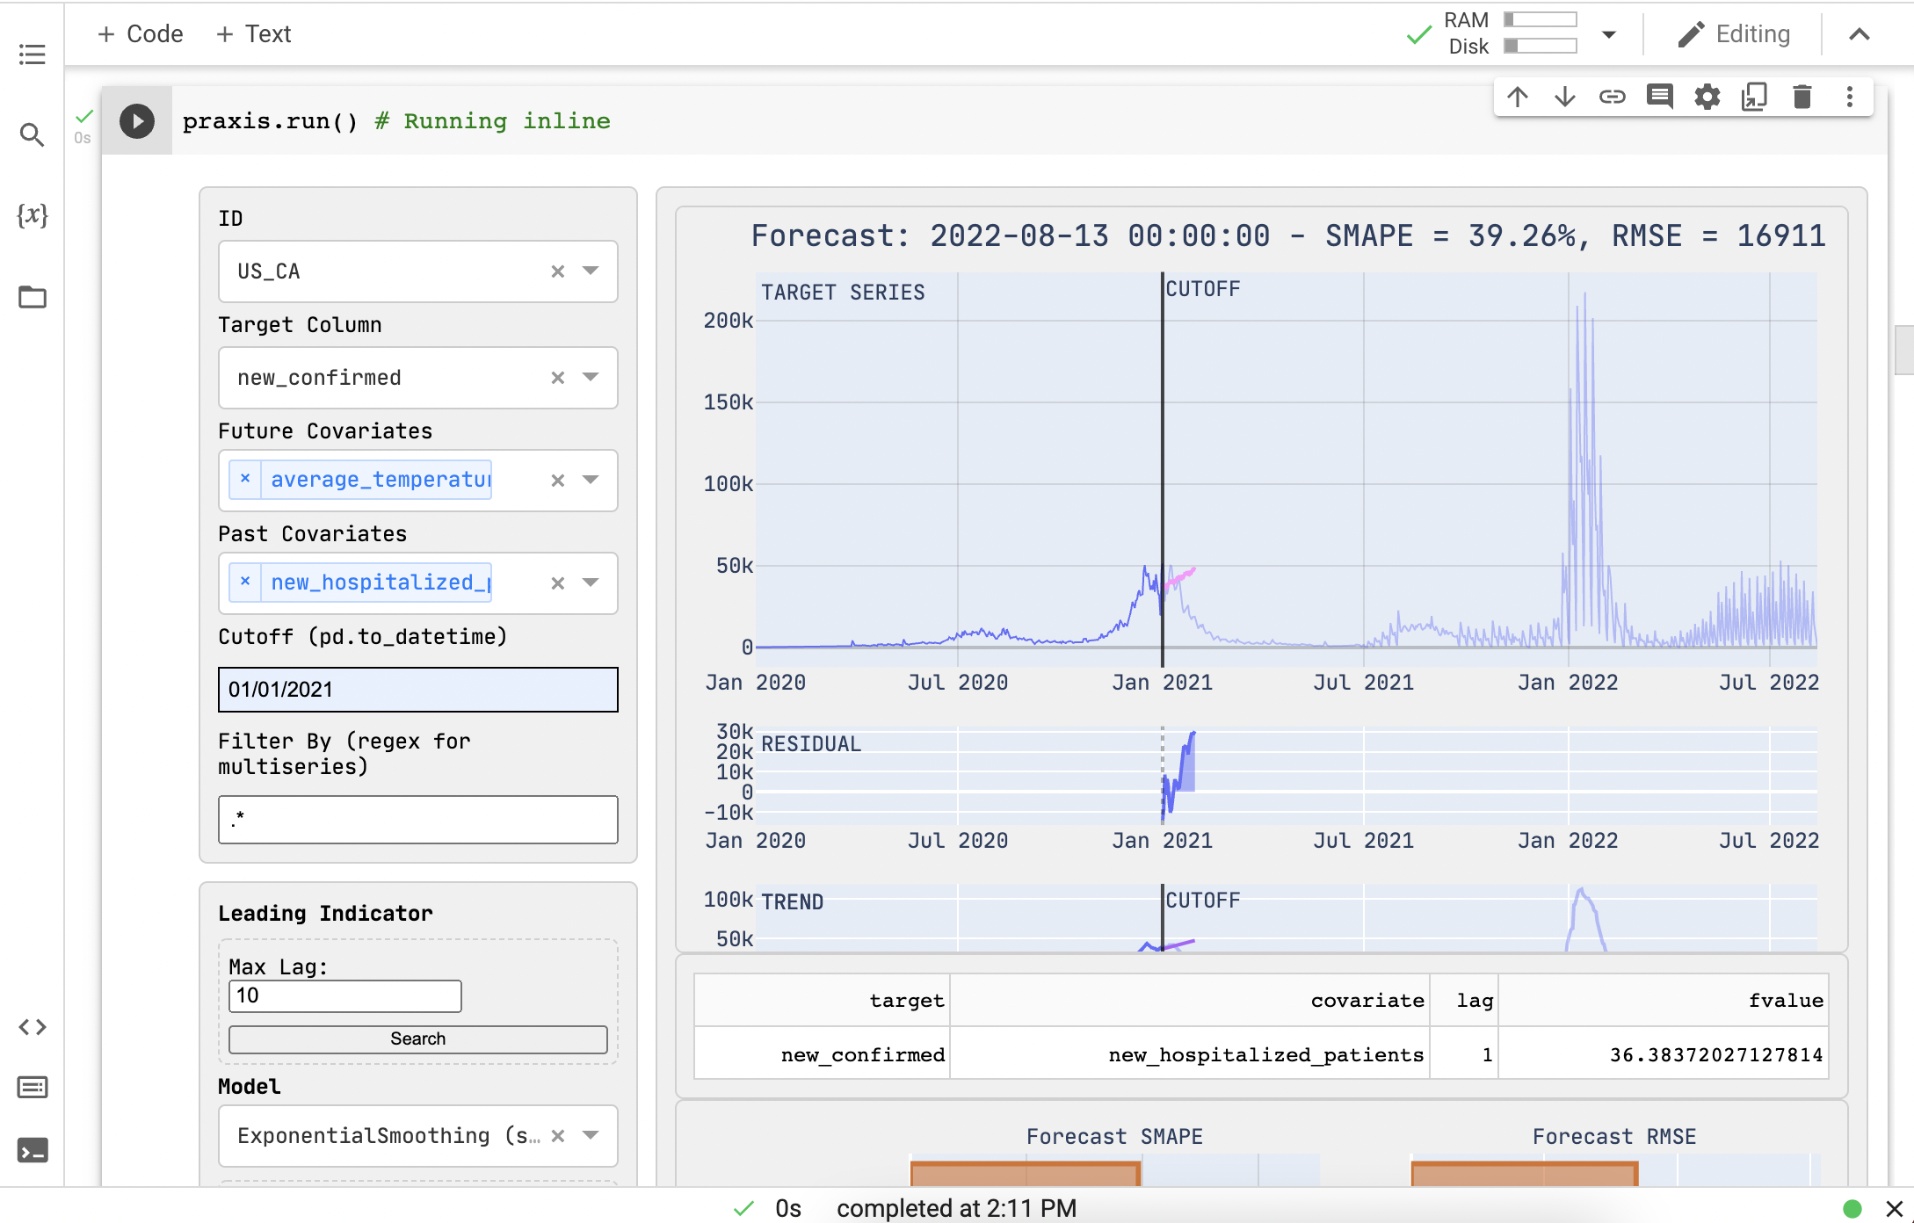Open the RAM/Disk runtime dropdown arrow

tap(1609, 34)
